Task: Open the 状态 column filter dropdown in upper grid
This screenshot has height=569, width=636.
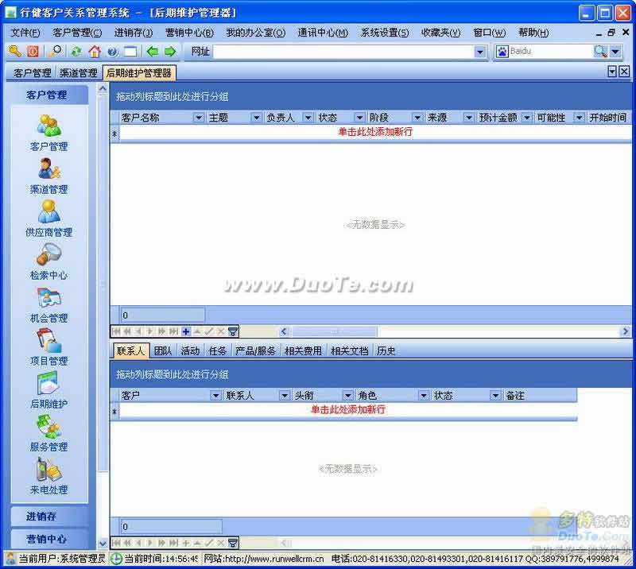Action: [x=359, y=118]
